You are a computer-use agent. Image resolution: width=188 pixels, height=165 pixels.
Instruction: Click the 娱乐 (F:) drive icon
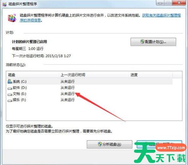point(10,100)
